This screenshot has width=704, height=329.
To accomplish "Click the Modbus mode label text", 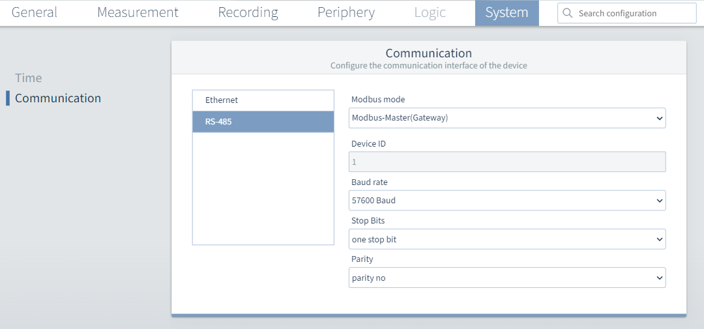I will click(378, 99).
